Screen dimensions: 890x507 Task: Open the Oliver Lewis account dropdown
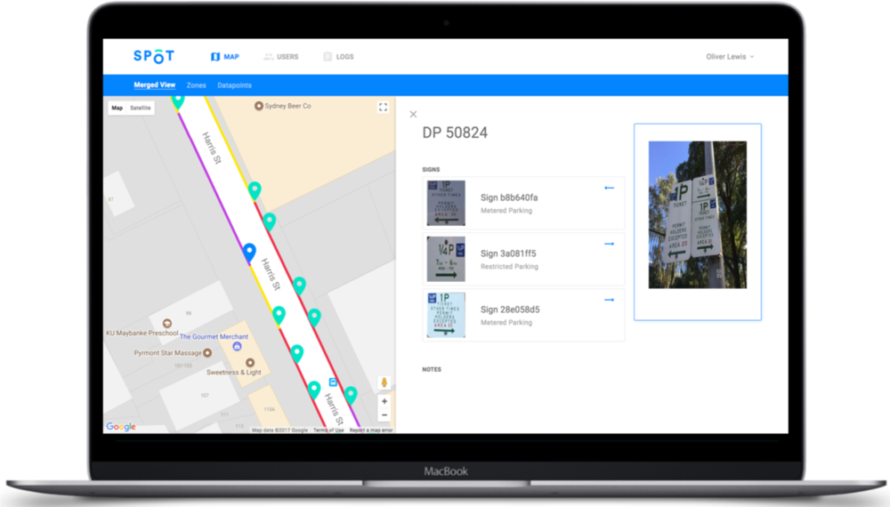(x=730, y=57)
